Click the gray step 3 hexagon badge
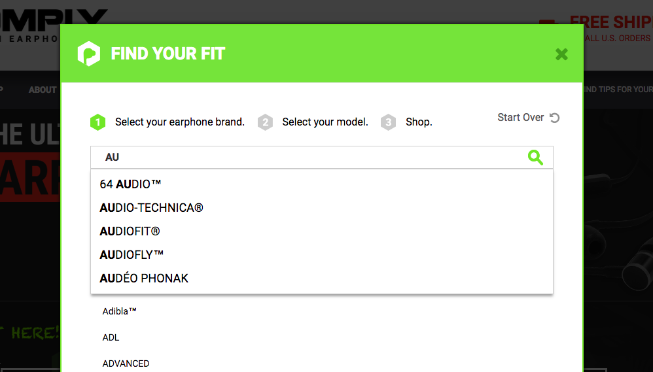Viewport: 653px width, 372px height. (x=388, y=122)
